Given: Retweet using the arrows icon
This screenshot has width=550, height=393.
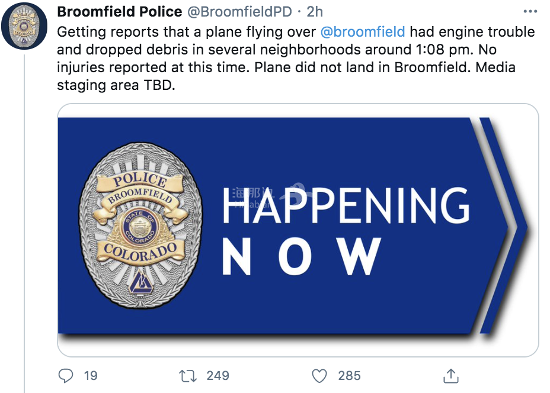Looking at the screenshot, I should pyautogui.click(x=188, y=376).
